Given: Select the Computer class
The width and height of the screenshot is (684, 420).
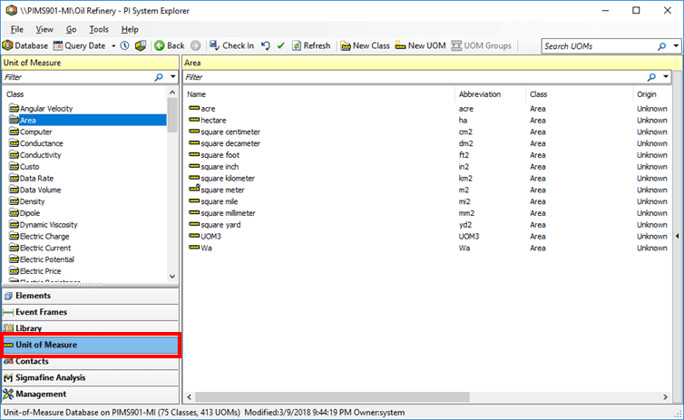Looking at the screenshot, I should [35, 132].
